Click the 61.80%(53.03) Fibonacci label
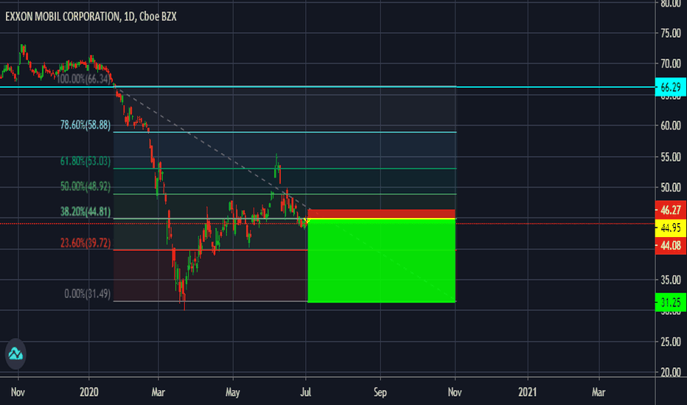 [86, 161]
